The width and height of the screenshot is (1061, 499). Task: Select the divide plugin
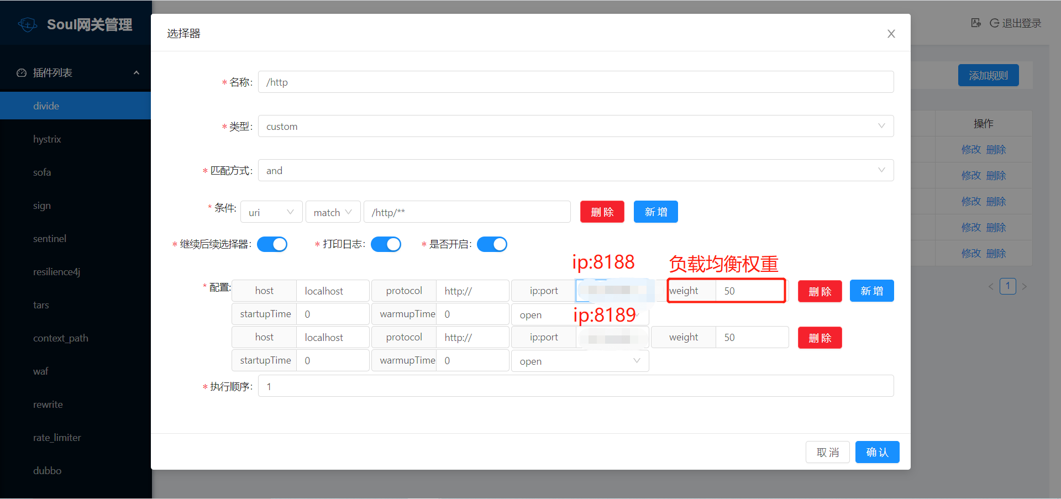(x=75, y=106)
